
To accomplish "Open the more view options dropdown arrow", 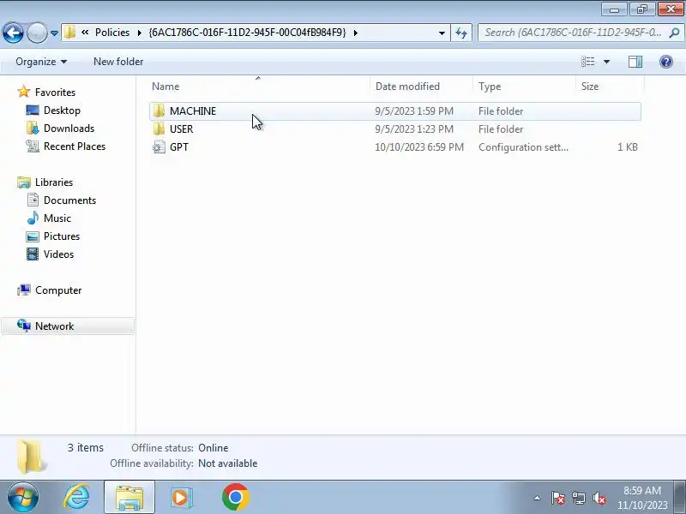I will point(606,62).
